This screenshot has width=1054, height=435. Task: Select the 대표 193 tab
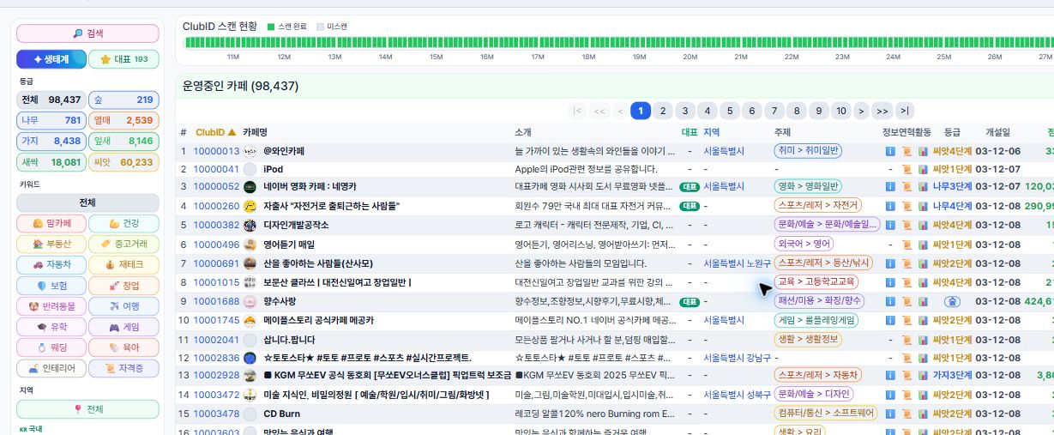pyautogui.click(x=124, y=59)
